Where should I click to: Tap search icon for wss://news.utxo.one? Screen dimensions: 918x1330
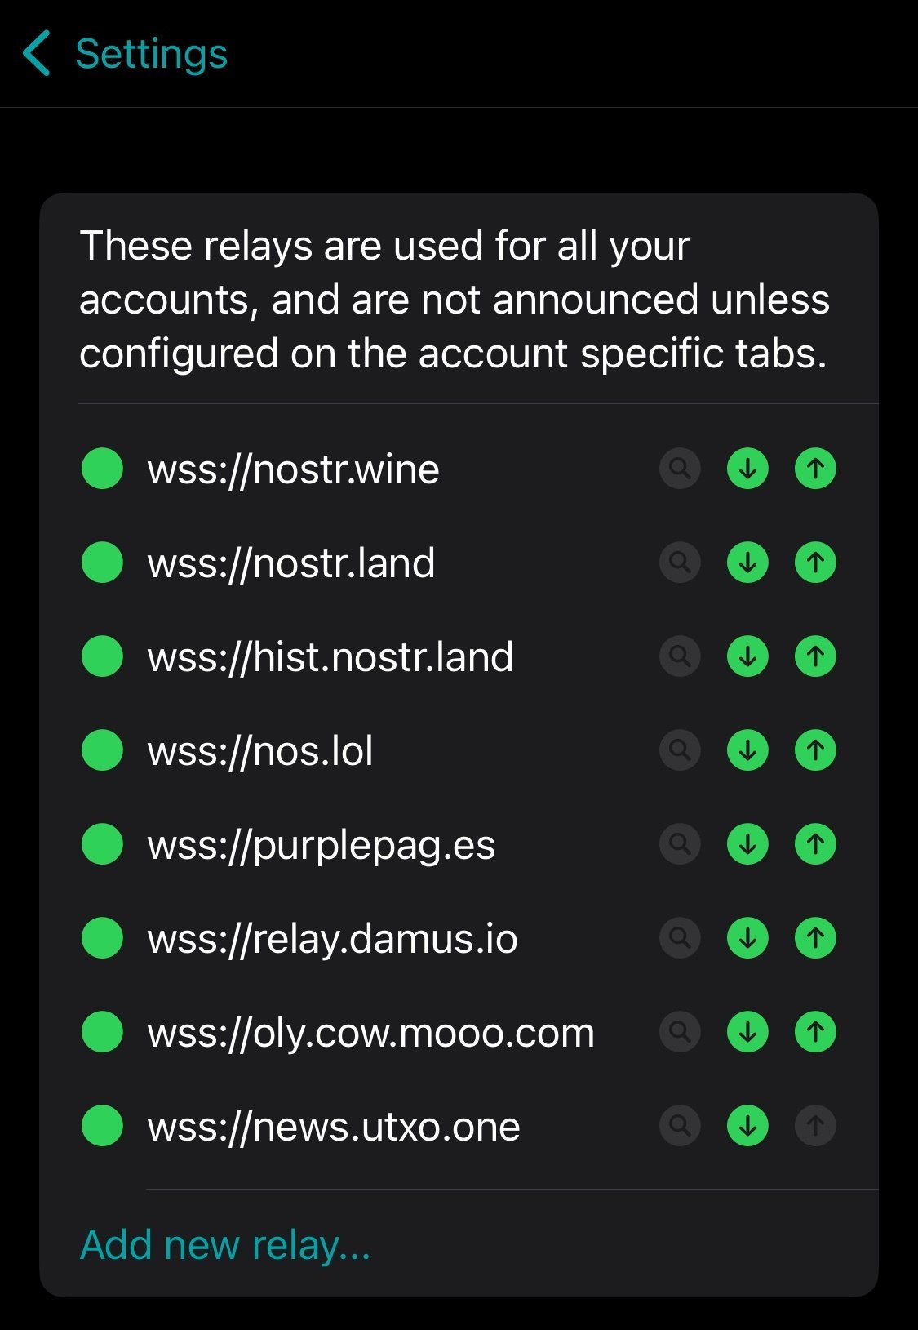(680, 1126)
